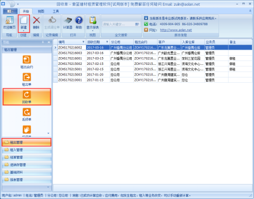Image resolution: width=254 pixels, height=199 pixels.
Task: Click the green phone icon beside 电话
Action: pos(146,24)
